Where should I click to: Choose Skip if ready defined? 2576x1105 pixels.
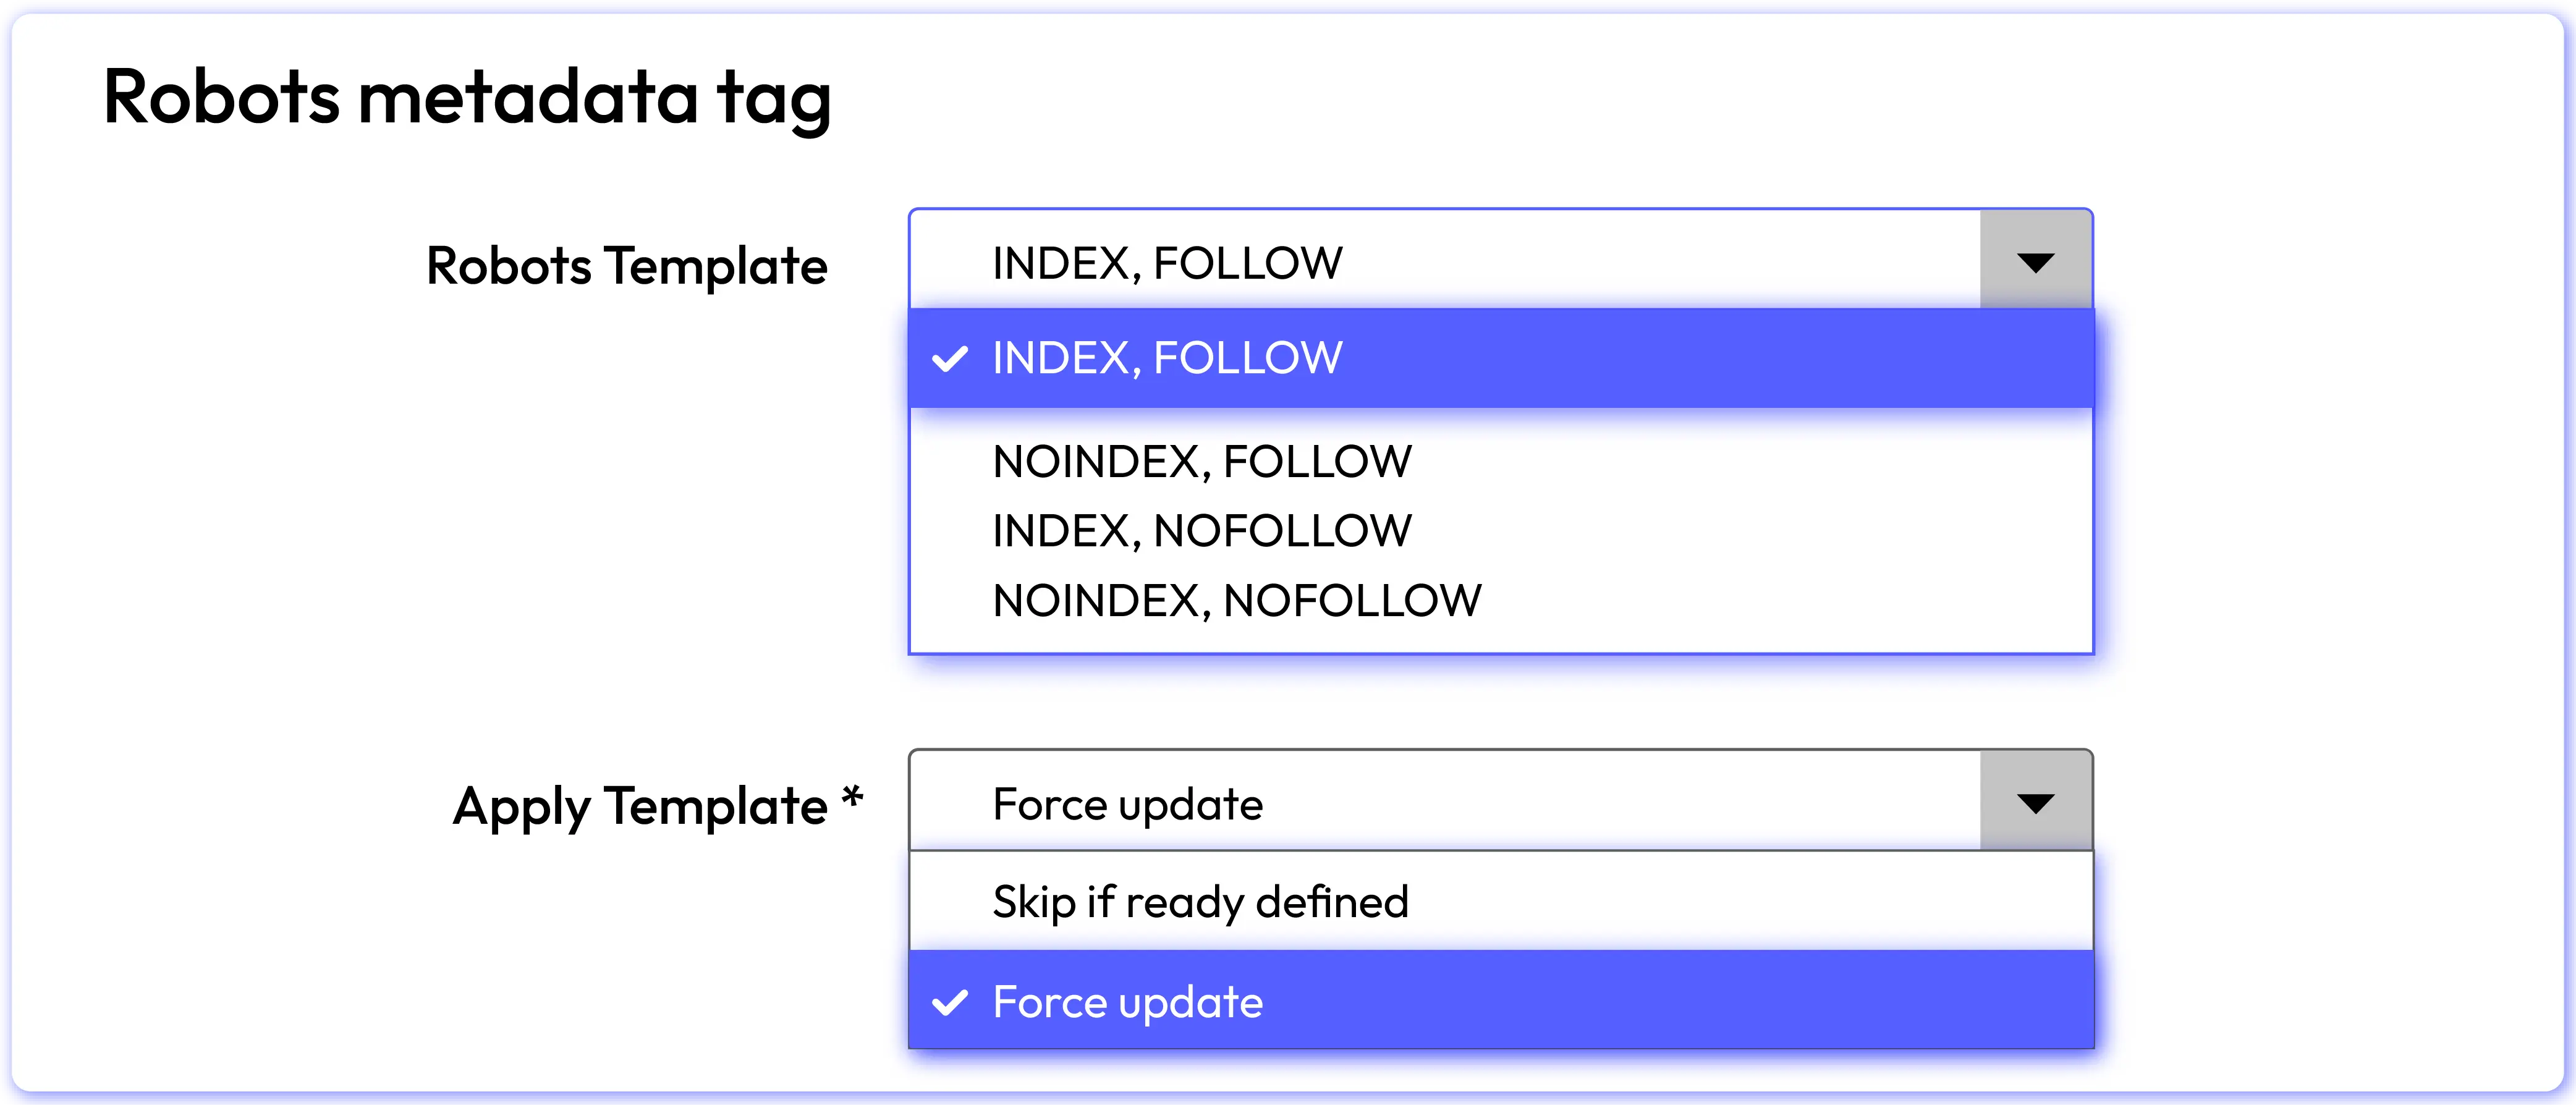click(x=1200, y=902)
